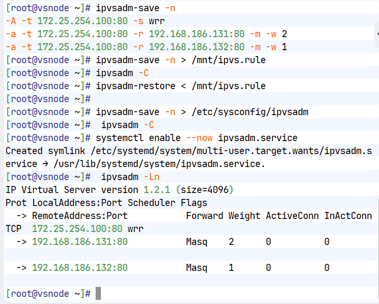Click the 'Scheduler' column header text

pyautogui.click(x=152, y=203)
